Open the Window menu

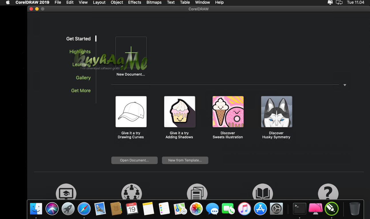click(x=203, y=2)
